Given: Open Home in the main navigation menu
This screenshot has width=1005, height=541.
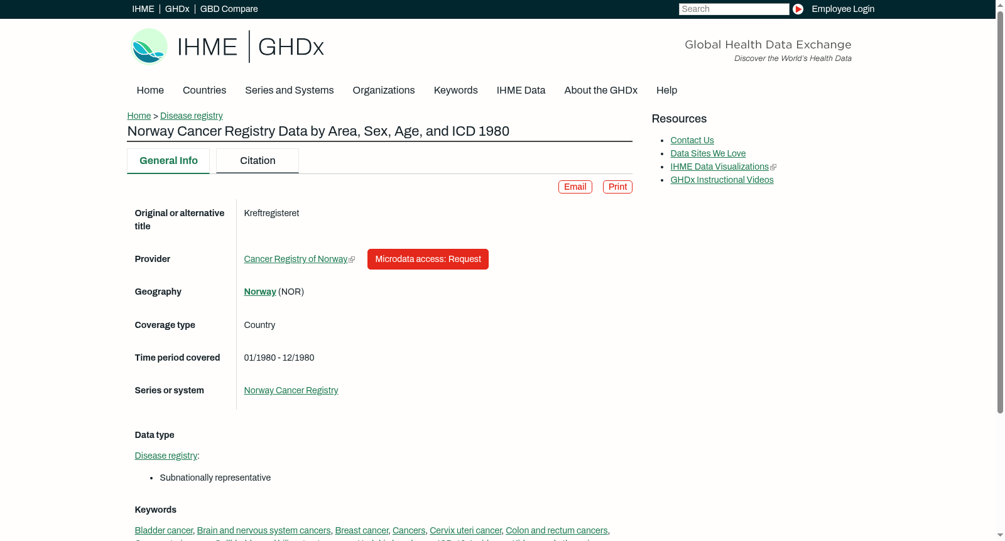Looking at the screenshot, I should point(150,90).
